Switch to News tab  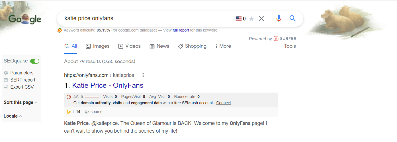159,46
